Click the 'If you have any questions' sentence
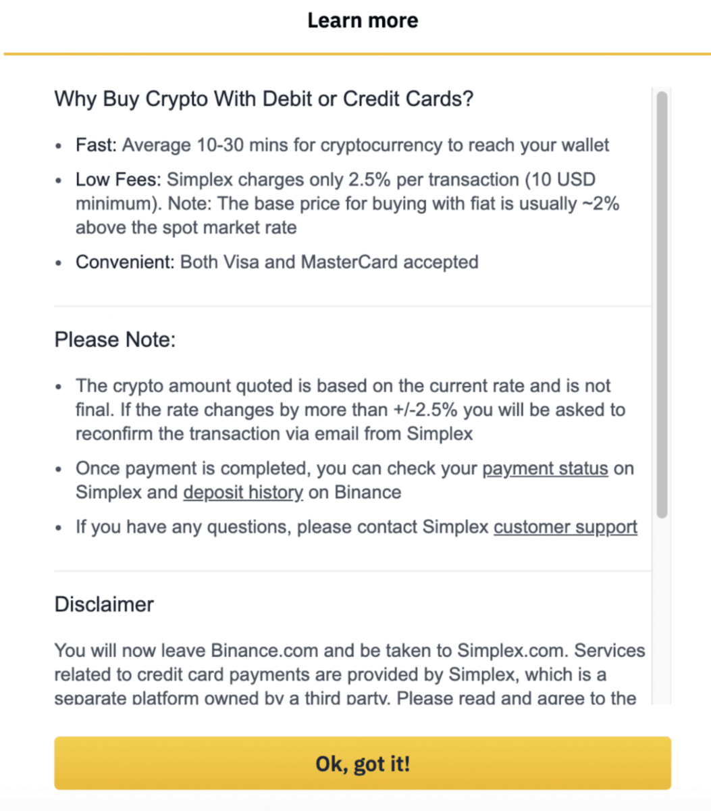 click(x=282, y=527)
